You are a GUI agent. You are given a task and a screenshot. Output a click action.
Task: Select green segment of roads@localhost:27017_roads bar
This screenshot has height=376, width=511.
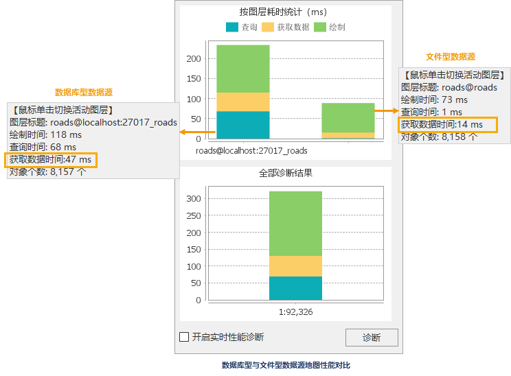click(243, 69)
